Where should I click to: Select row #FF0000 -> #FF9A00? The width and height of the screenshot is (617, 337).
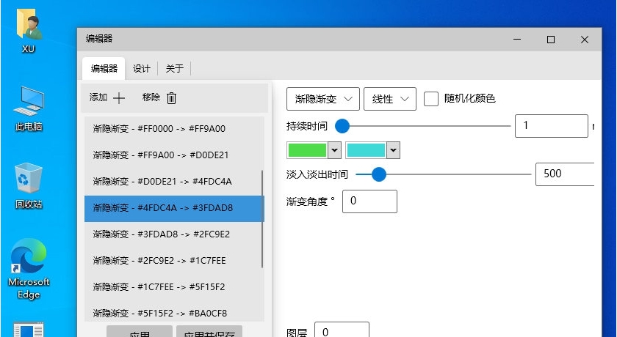point(174,129)
